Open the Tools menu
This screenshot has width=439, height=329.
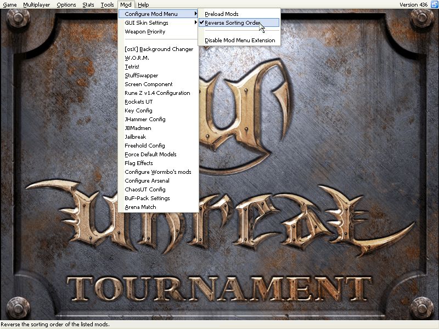(107, 4)
